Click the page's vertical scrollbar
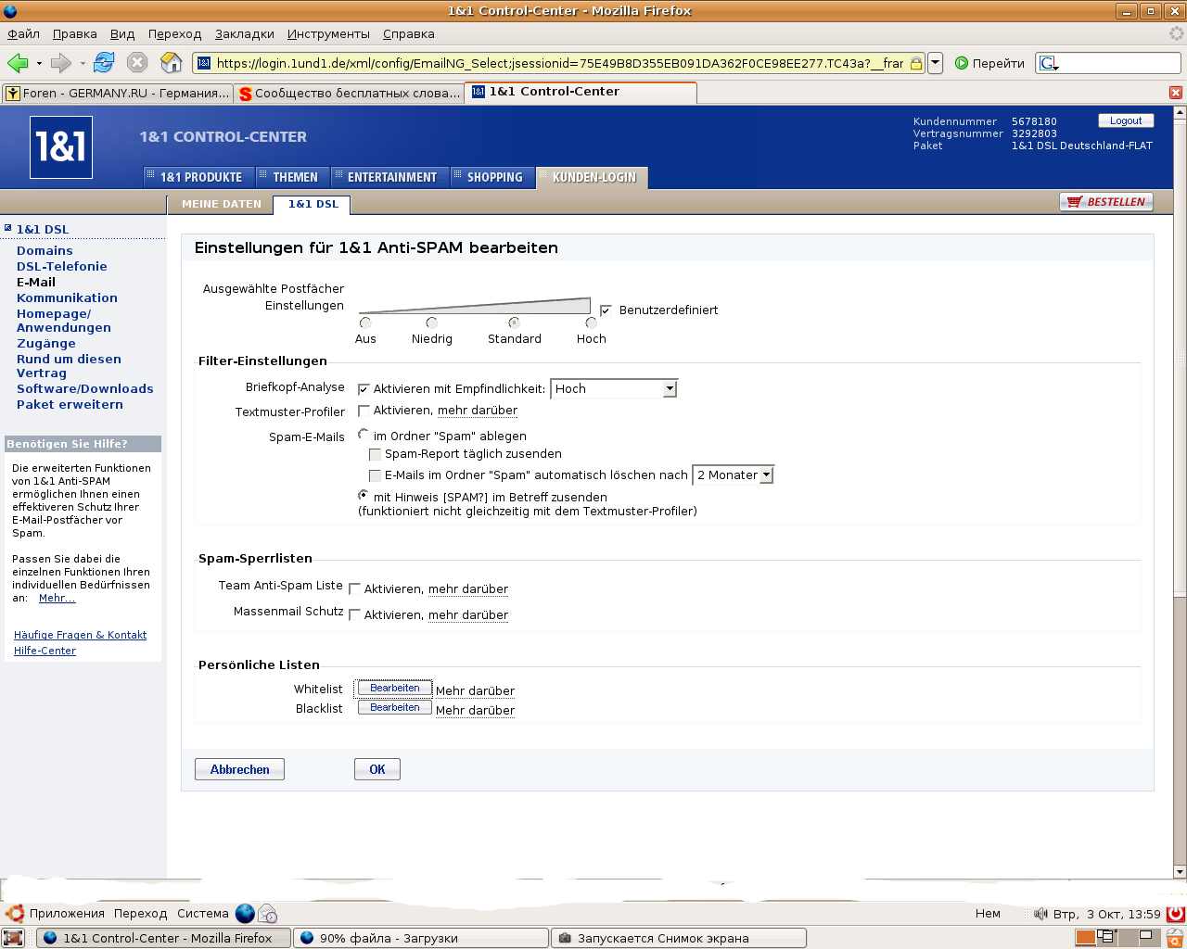The image size is (1187, 949). pos(1180,492)
